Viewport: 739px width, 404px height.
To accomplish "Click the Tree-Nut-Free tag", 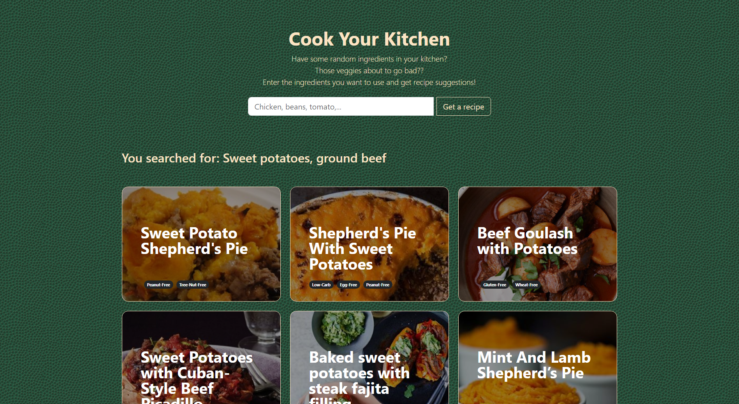I will click(193, 285).
